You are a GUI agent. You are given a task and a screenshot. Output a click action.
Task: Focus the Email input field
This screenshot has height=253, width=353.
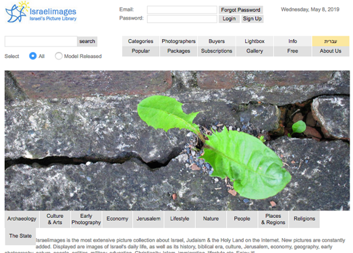[182, 10]
